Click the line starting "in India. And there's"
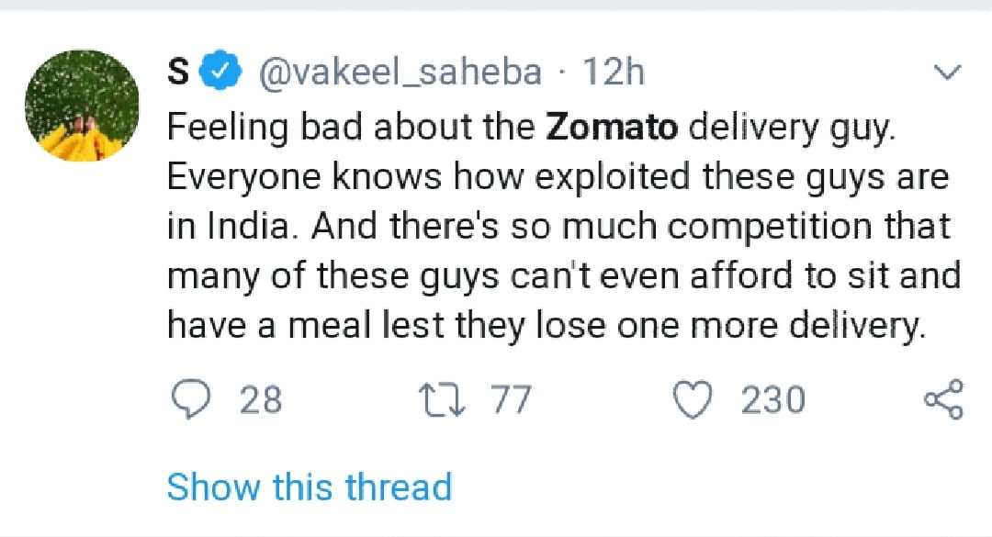This screenshot has width=992, height=537. pyautogui.click(x=558, y=226)
